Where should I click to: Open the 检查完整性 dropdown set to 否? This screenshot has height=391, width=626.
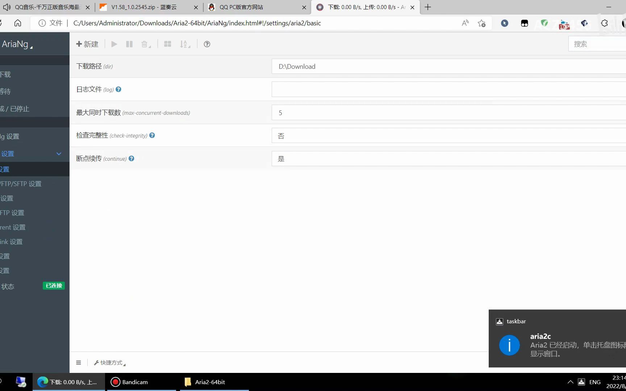449,136
